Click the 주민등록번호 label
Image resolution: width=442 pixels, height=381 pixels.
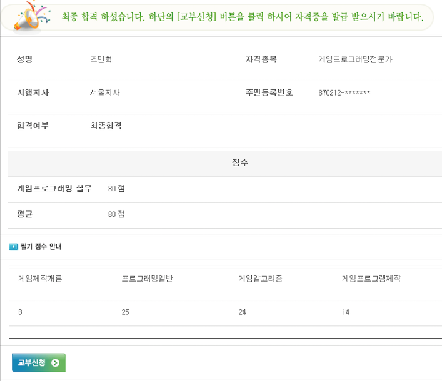pos(269,92)
